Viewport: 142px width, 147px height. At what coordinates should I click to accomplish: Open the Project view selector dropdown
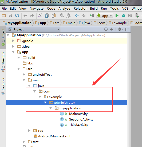coord(34,29)
